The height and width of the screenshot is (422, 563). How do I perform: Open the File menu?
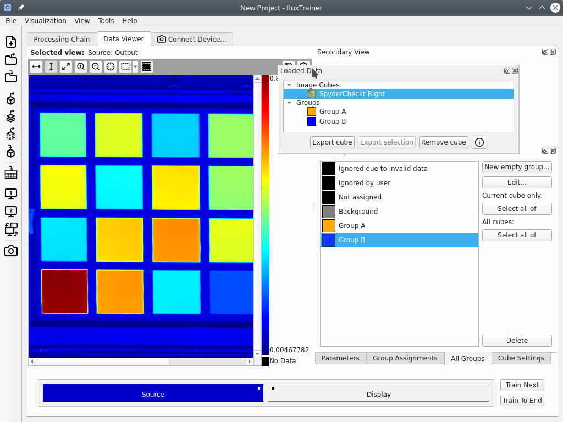(x=11, y=21)
